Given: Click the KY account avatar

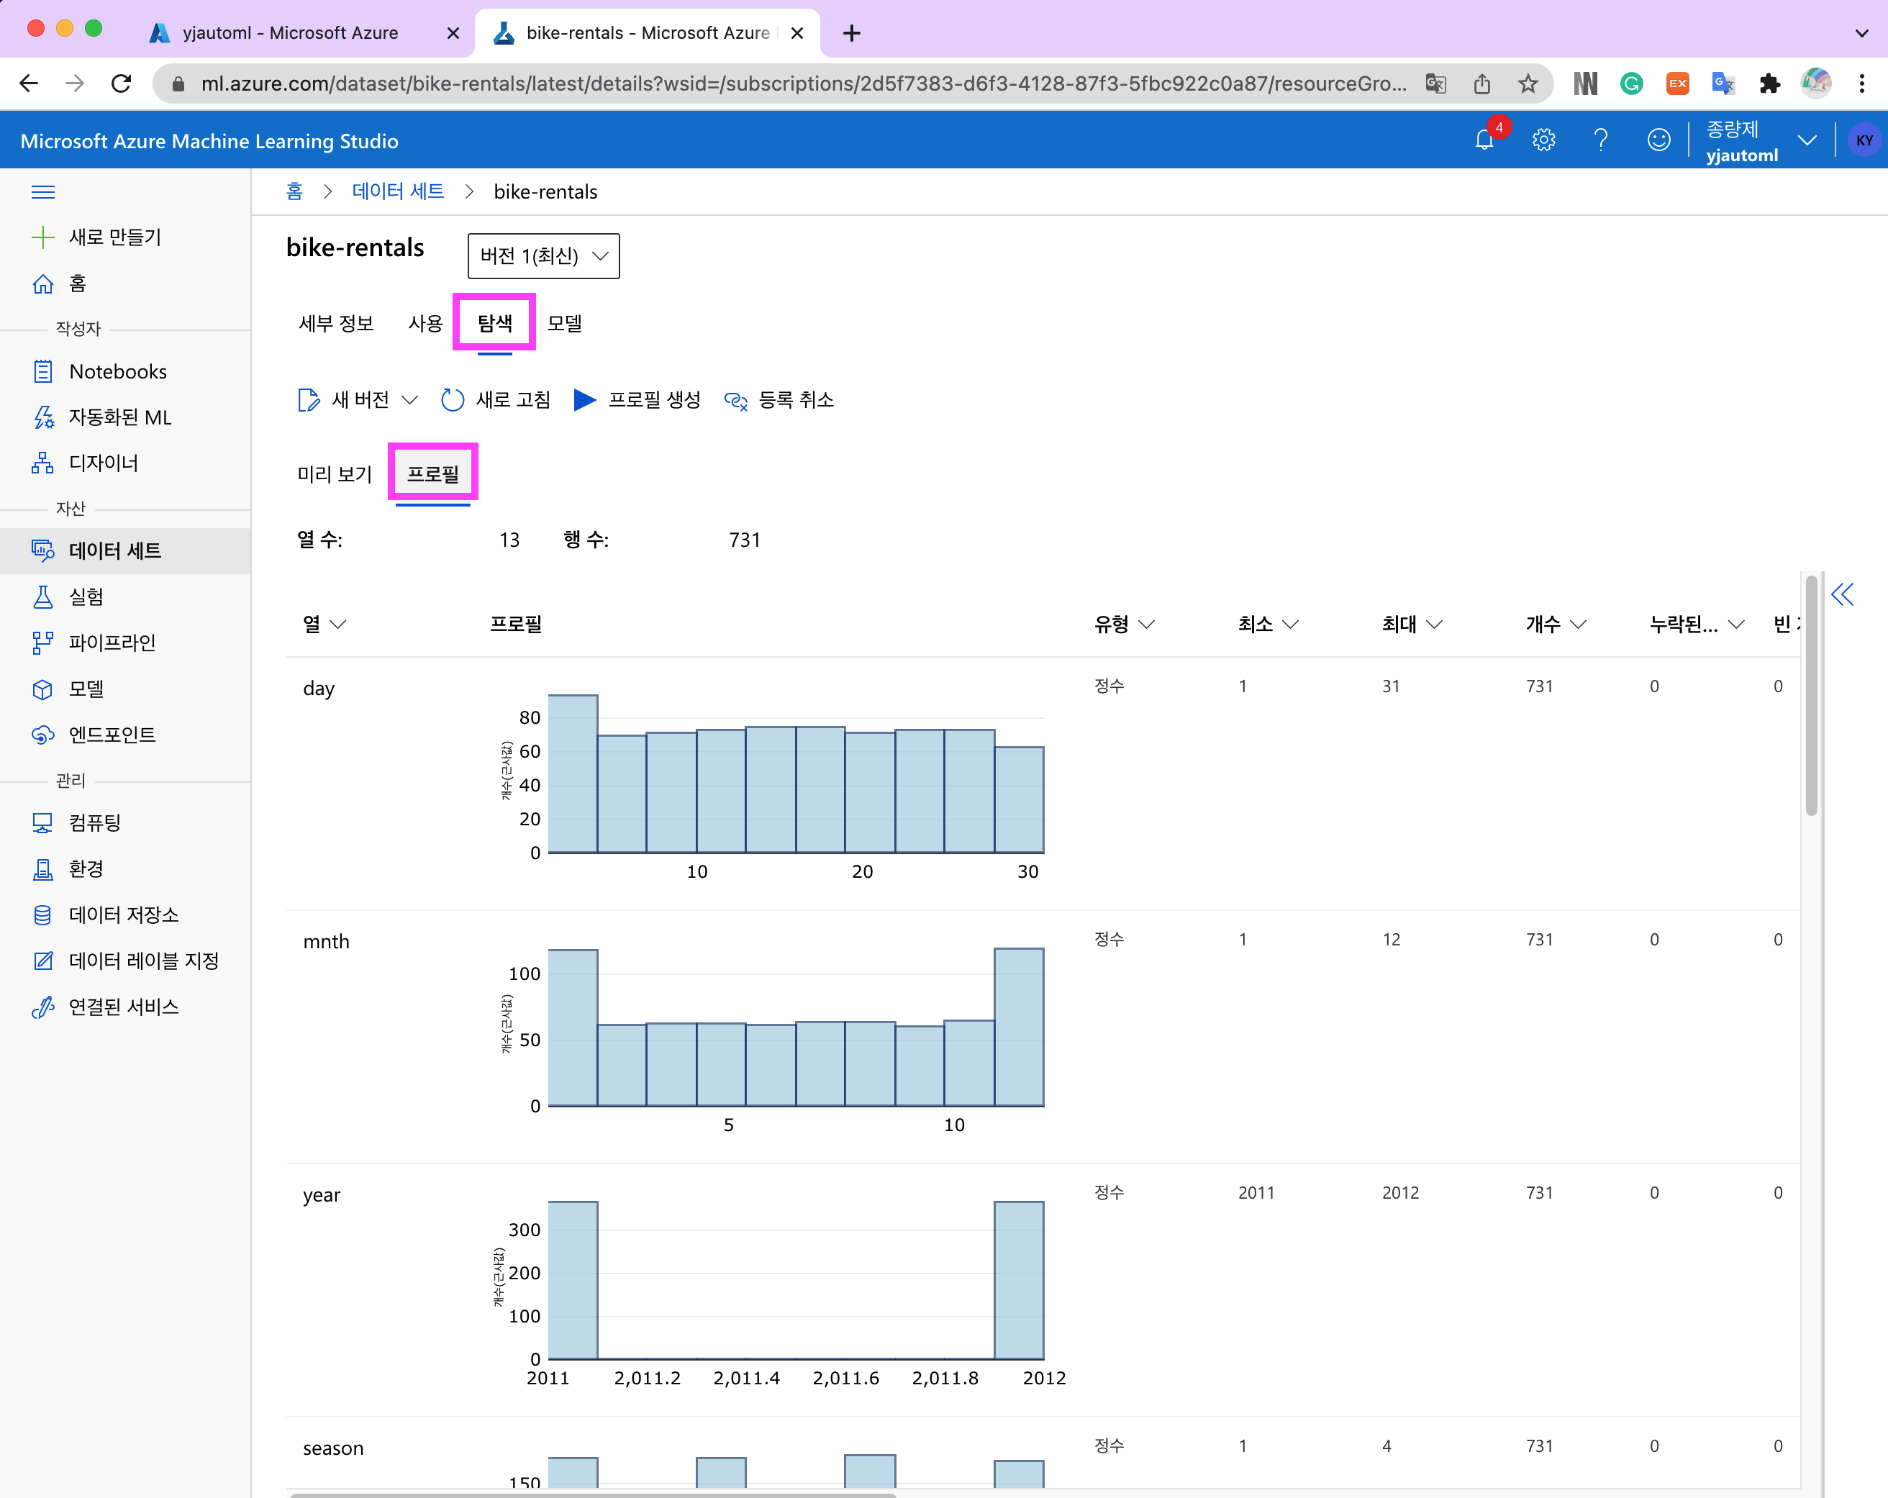Looking at the screenshot, I should [x=1864, y=140].
